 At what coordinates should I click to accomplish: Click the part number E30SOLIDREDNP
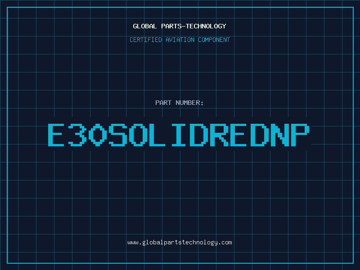click(179, 135)
